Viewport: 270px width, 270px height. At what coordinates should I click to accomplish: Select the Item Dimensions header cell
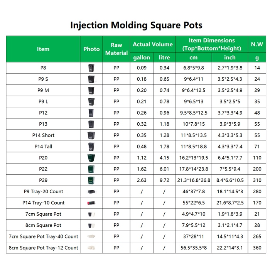tap(212, 44)
